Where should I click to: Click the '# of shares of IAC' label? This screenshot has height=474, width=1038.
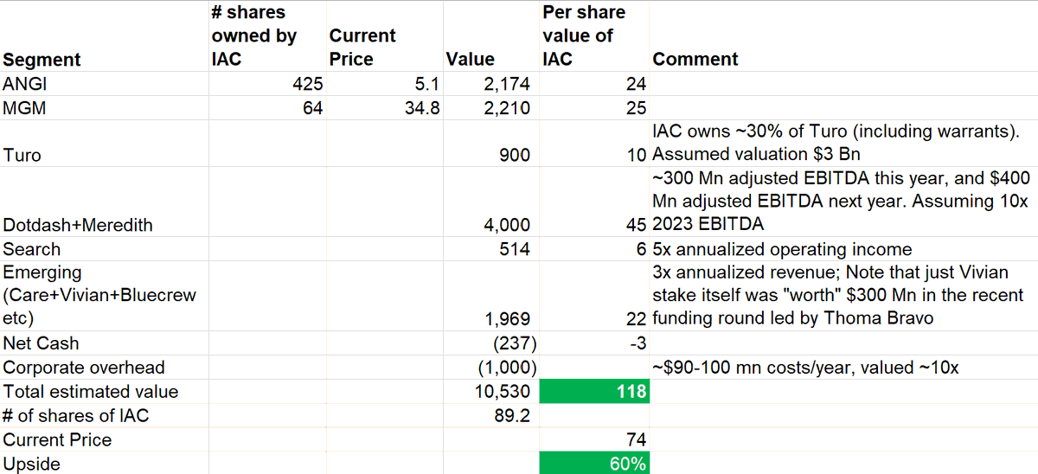click(x=104, y=416)
